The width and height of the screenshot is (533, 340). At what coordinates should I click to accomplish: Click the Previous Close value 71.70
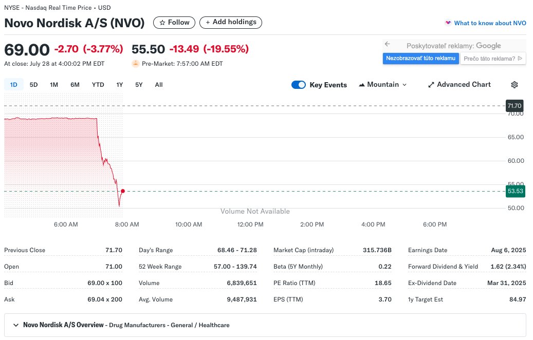(114, 250)
